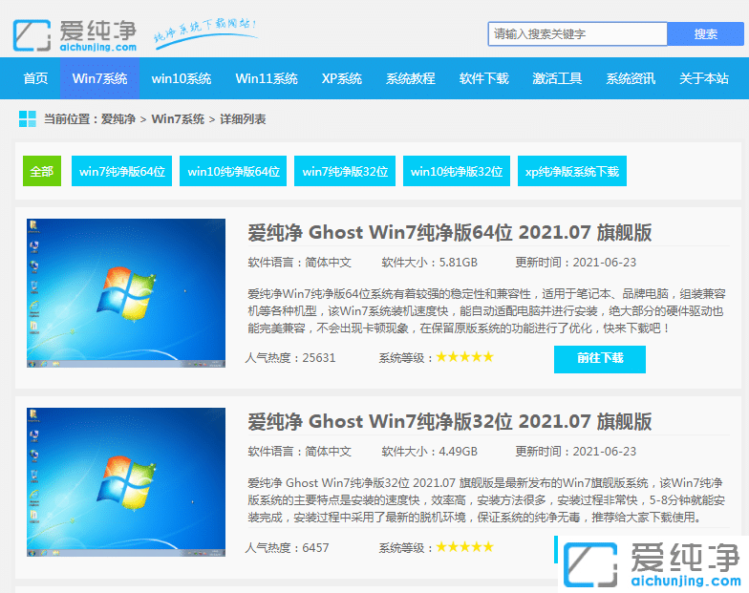Open the Win7 32位 desktop thumbnail
The width and height of the screenshot is (749, 593).
tap(126, 482)
